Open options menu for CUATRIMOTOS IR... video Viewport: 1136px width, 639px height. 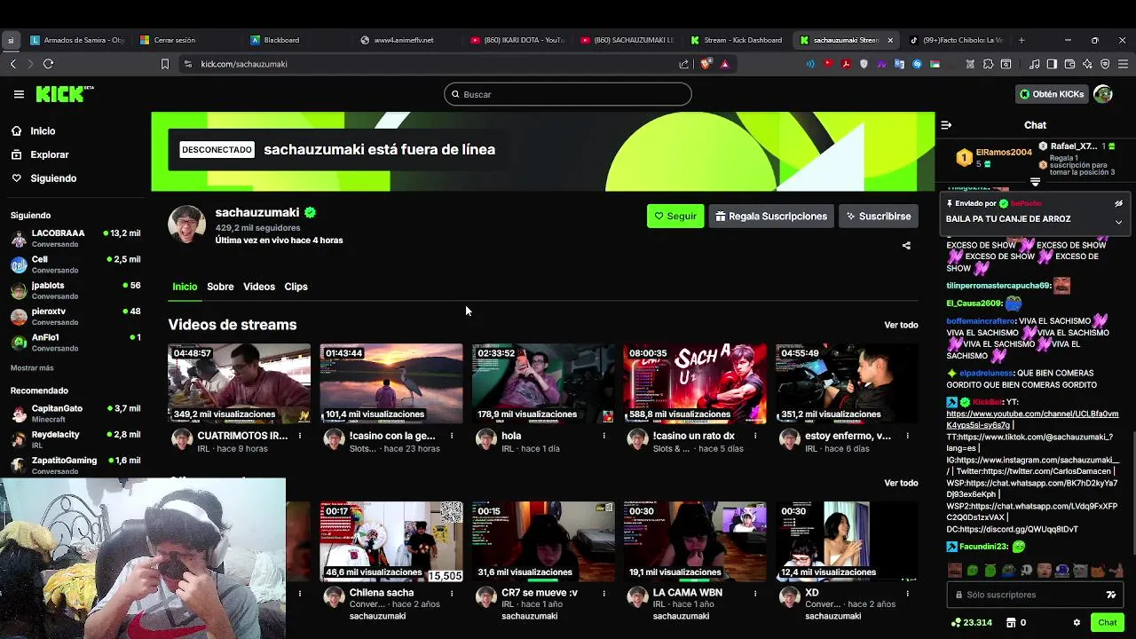(300, 436)
